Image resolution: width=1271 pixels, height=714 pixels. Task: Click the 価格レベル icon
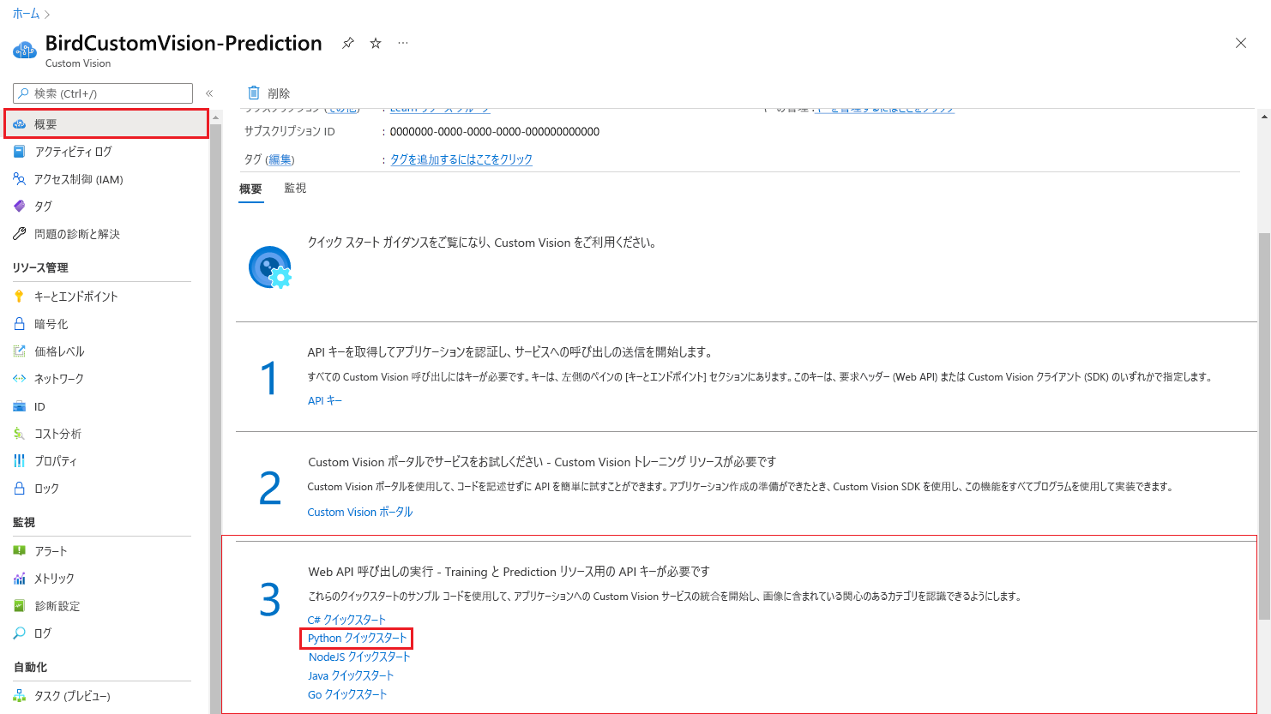click(19, 351)
